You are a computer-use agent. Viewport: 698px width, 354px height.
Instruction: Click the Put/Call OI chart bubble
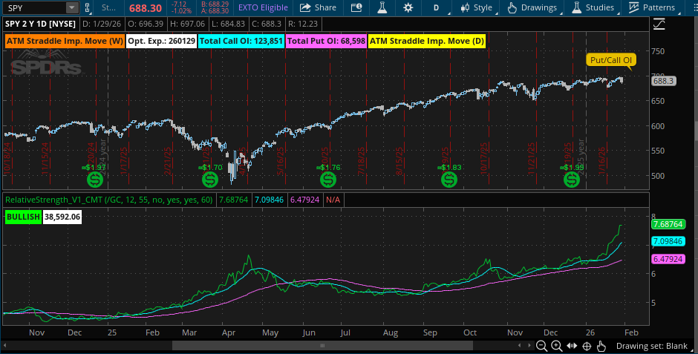(610, 60)
